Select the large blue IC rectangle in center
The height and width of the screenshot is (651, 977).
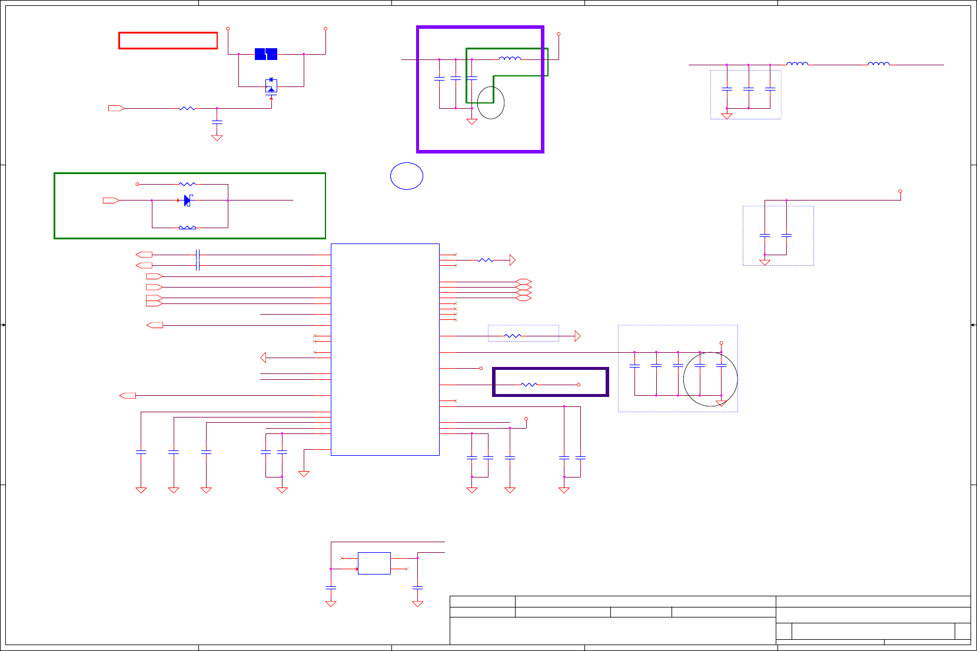[x=385, y=349]
